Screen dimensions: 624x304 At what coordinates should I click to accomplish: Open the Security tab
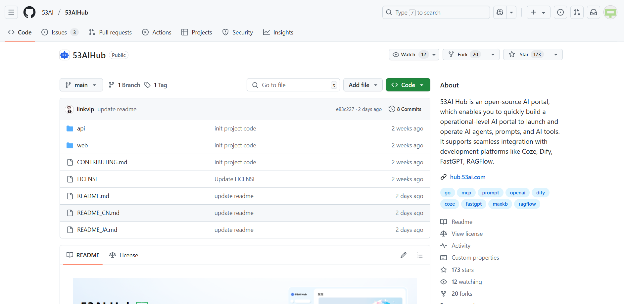pyautogui.click(x=238, y=32)
